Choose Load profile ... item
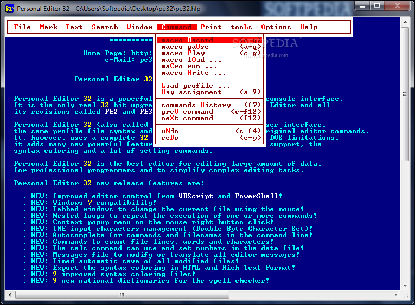Image resolution: width=415 pixels, height=305 pixels. 209,86
